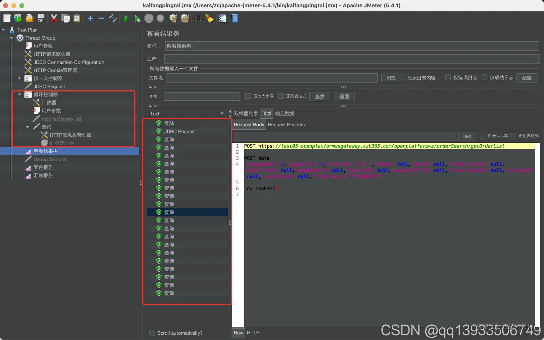
Task: Click the Toggle enable/disable toolbar icon
Action: (113, 18)
